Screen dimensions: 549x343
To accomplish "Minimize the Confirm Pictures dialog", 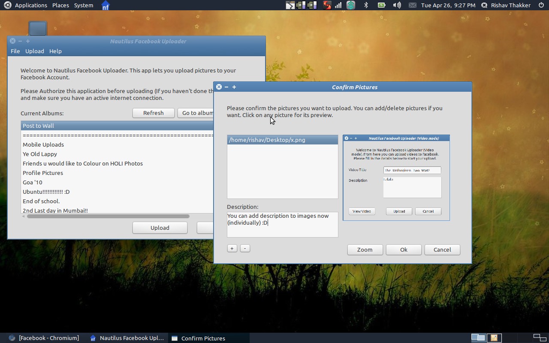I will (x=226, y=87).
